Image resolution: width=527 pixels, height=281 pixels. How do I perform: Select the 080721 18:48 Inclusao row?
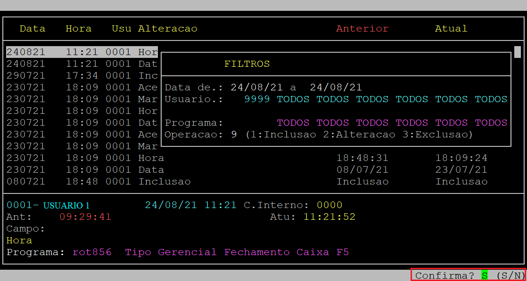98,182
